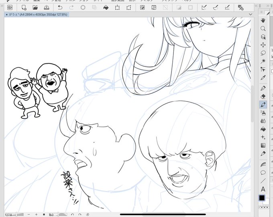Click the Redo arrow icon
273x217 pixels.
71,8
